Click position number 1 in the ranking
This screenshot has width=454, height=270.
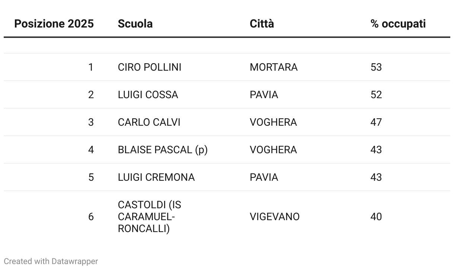pyautogui.click(x=91, y=67)
